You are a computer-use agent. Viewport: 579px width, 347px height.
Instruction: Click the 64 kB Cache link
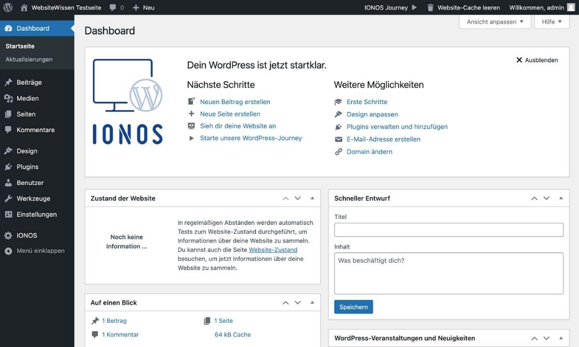pos(233,335)
